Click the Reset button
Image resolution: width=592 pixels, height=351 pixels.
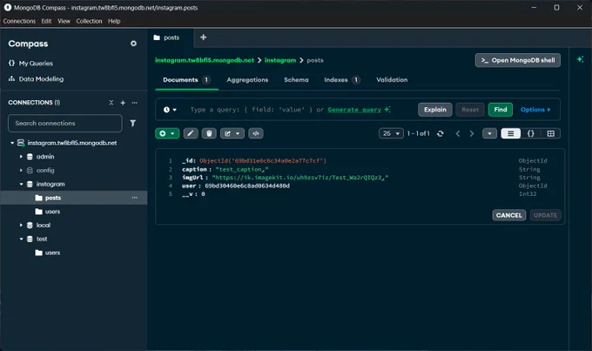click(470, 110)
